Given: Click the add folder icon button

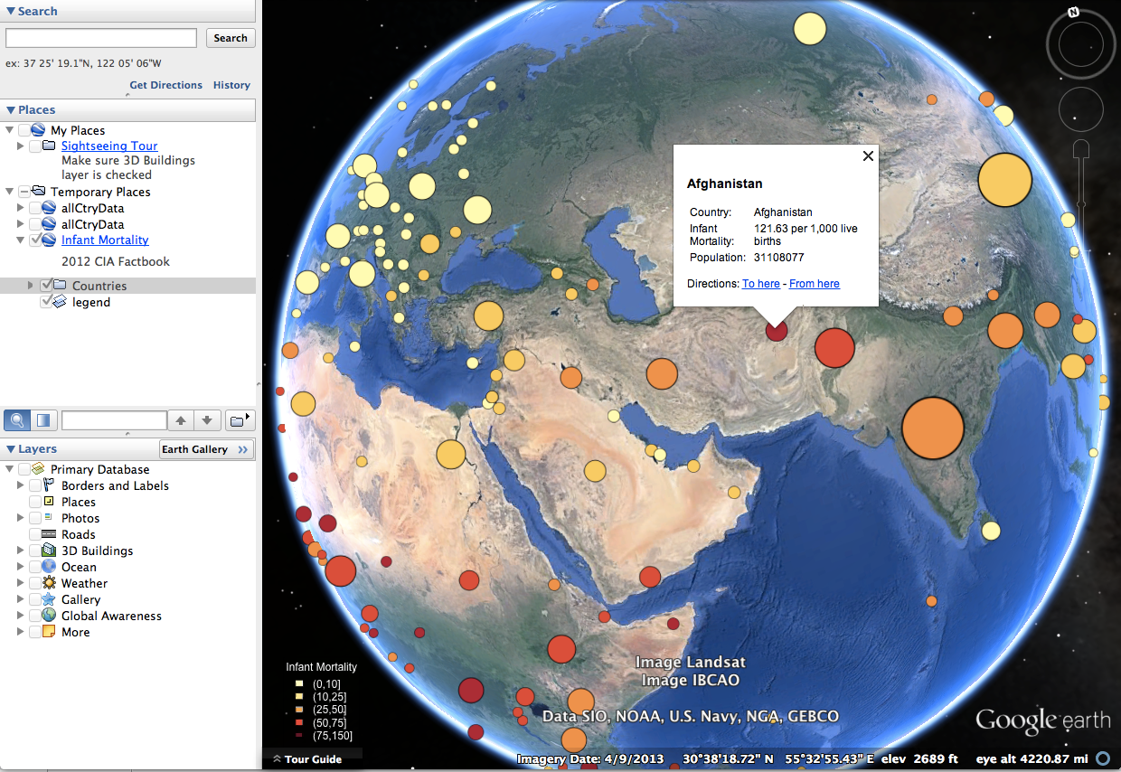Looking at the screenshot, I should pos(239,420).
